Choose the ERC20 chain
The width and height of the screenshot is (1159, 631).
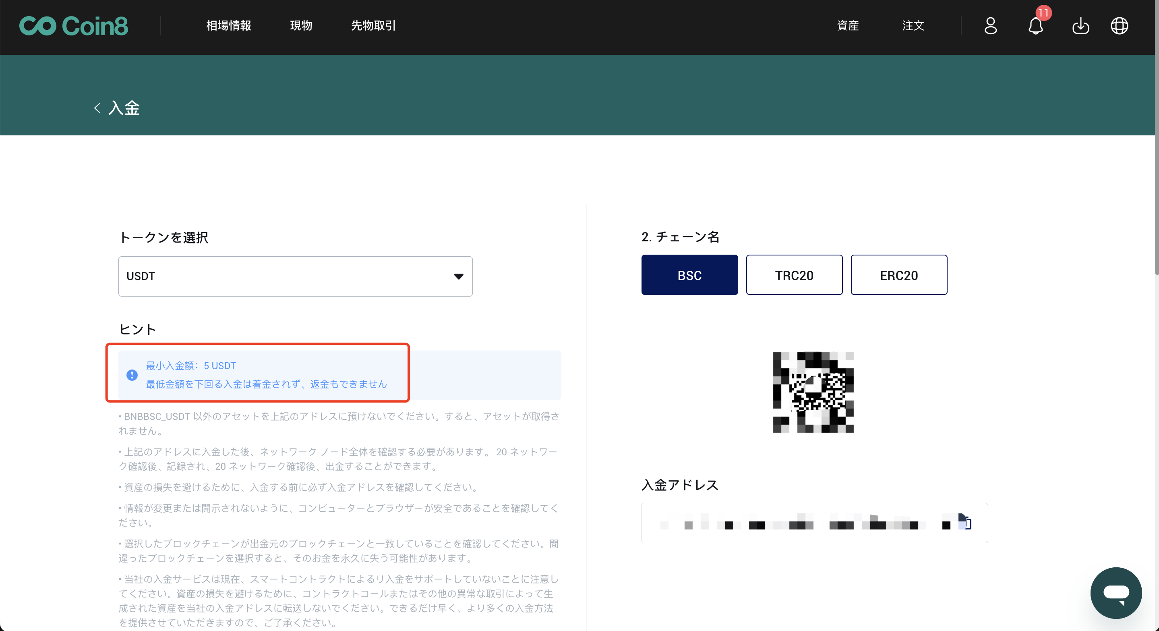(x=898, y=275)
